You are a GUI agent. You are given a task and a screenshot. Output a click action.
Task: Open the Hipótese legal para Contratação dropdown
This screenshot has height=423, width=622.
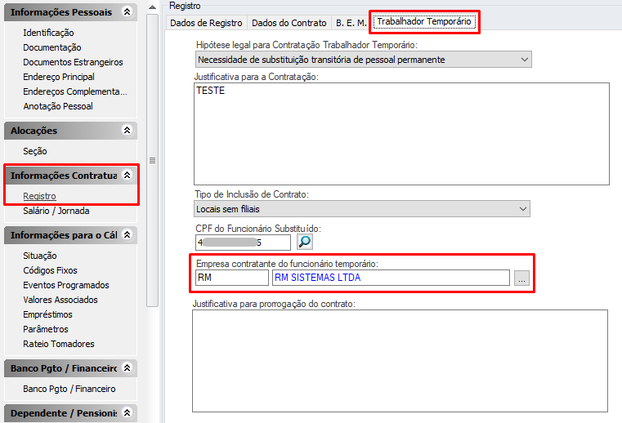pyautogui.click(x=364, y=60)
